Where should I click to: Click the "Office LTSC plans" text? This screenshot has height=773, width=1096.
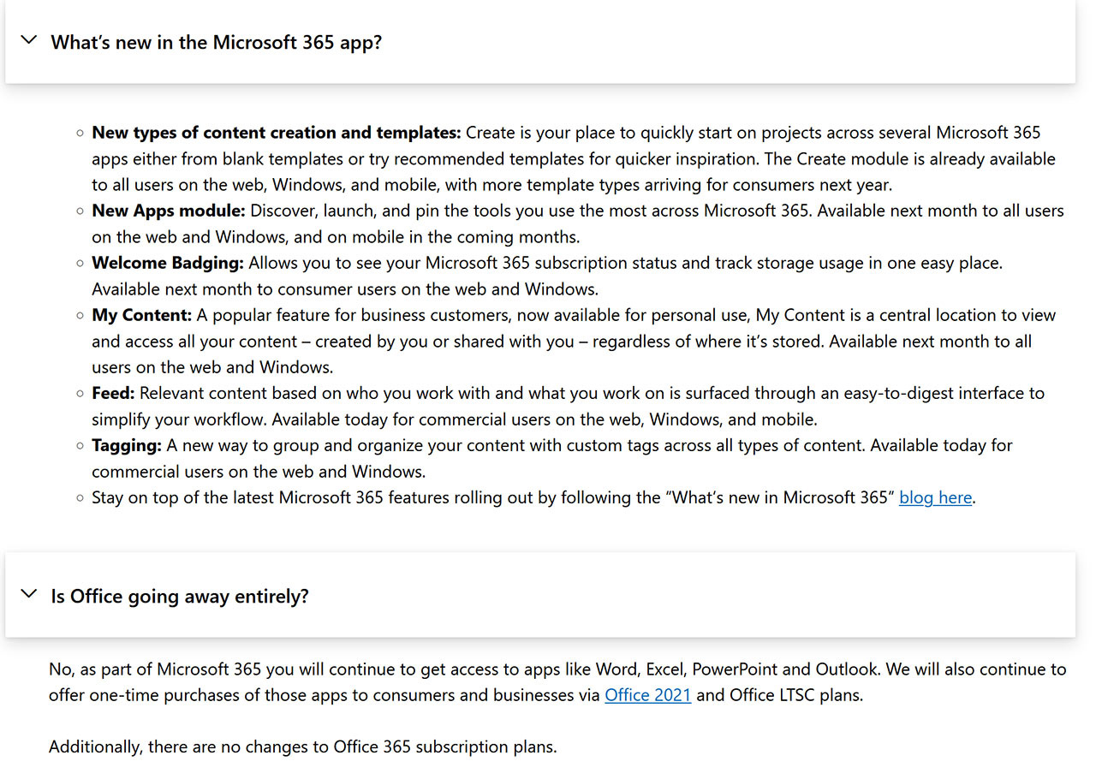coord(795,695)
